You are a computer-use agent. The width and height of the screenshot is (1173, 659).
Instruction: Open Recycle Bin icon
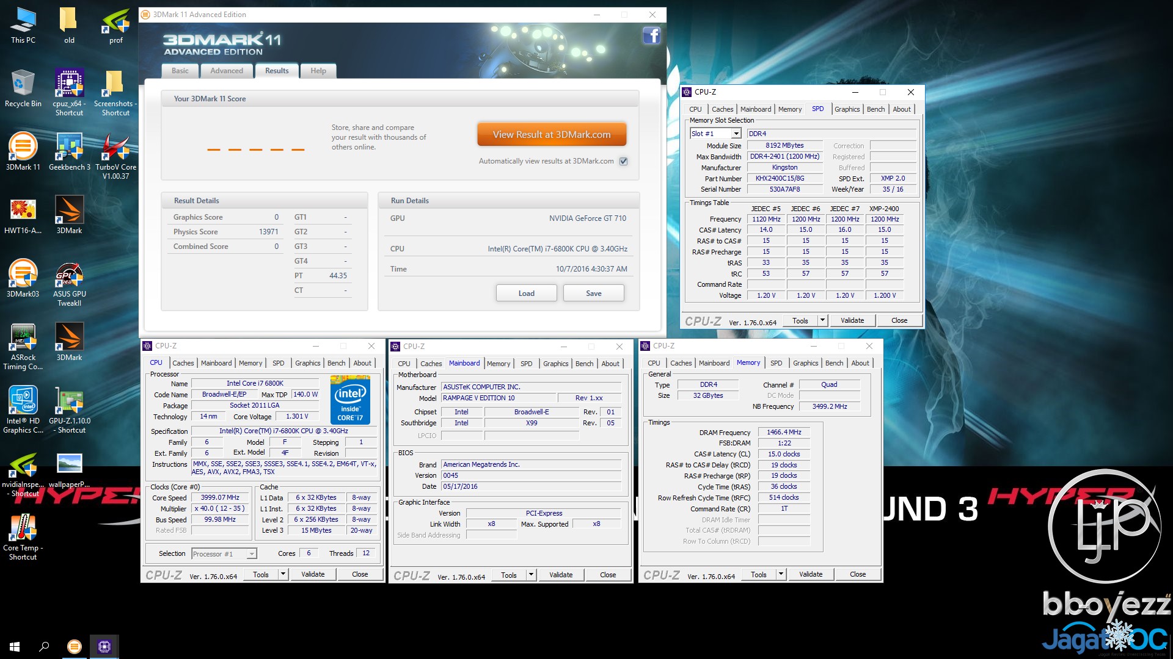pyautogui.click(x=23, y=89)
